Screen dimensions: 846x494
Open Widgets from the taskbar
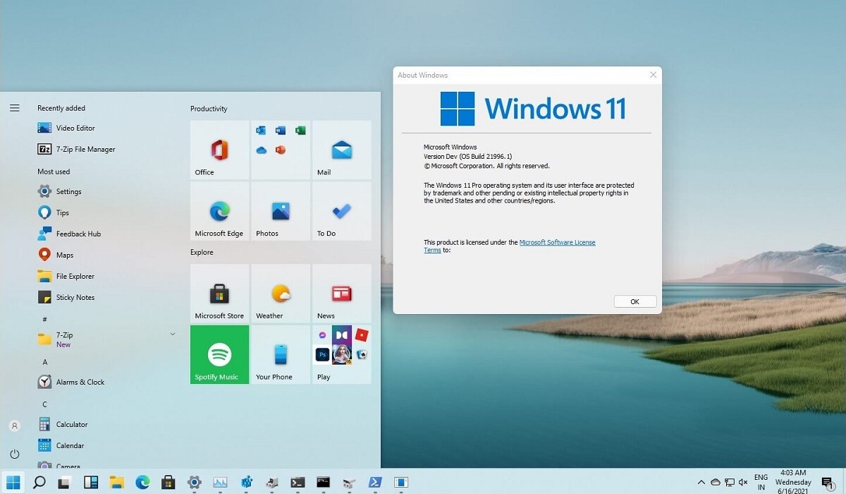click(x=91, y=483)
